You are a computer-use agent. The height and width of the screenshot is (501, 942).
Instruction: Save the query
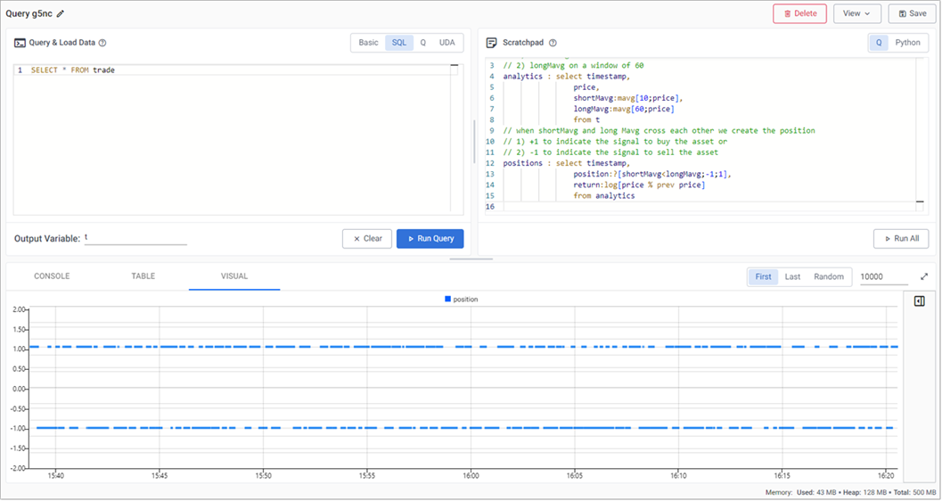[x=911, y=13]
